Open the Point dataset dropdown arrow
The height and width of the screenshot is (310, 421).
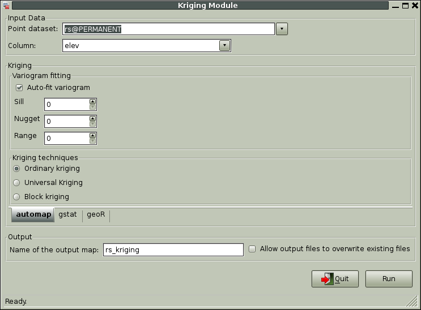click(282, 29)
